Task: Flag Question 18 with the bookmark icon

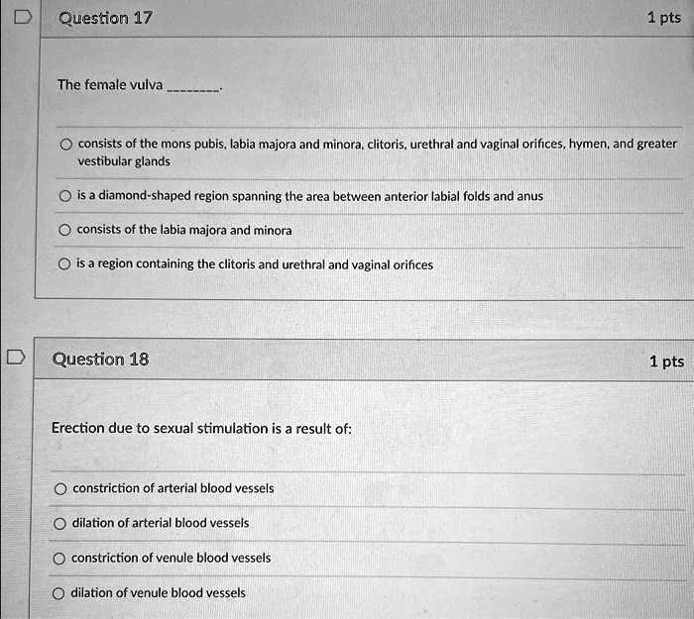Action: coord(16,358)
